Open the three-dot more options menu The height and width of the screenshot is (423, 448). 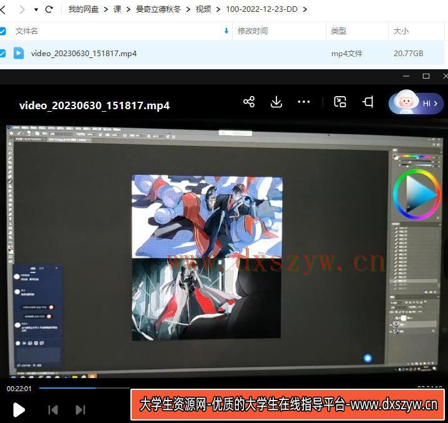[x=304, y=102]
